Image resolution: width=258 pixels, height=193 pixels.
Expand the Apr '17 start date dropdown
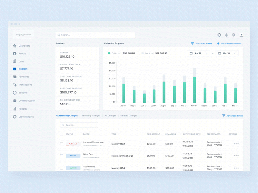click(198, 53)
